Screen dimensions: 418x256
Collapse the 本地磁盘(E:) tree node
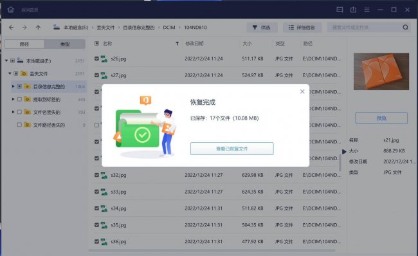tap(6, 61)
